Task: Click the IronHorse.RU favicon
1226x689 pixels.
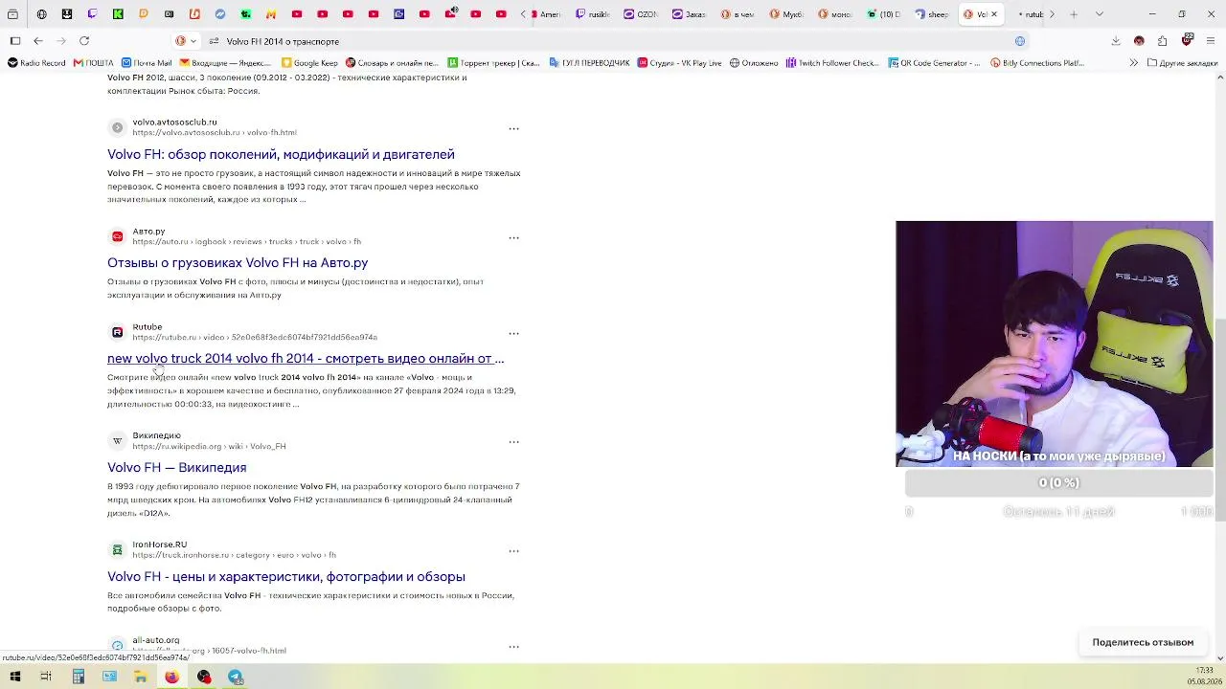Action: coord(117,550)
